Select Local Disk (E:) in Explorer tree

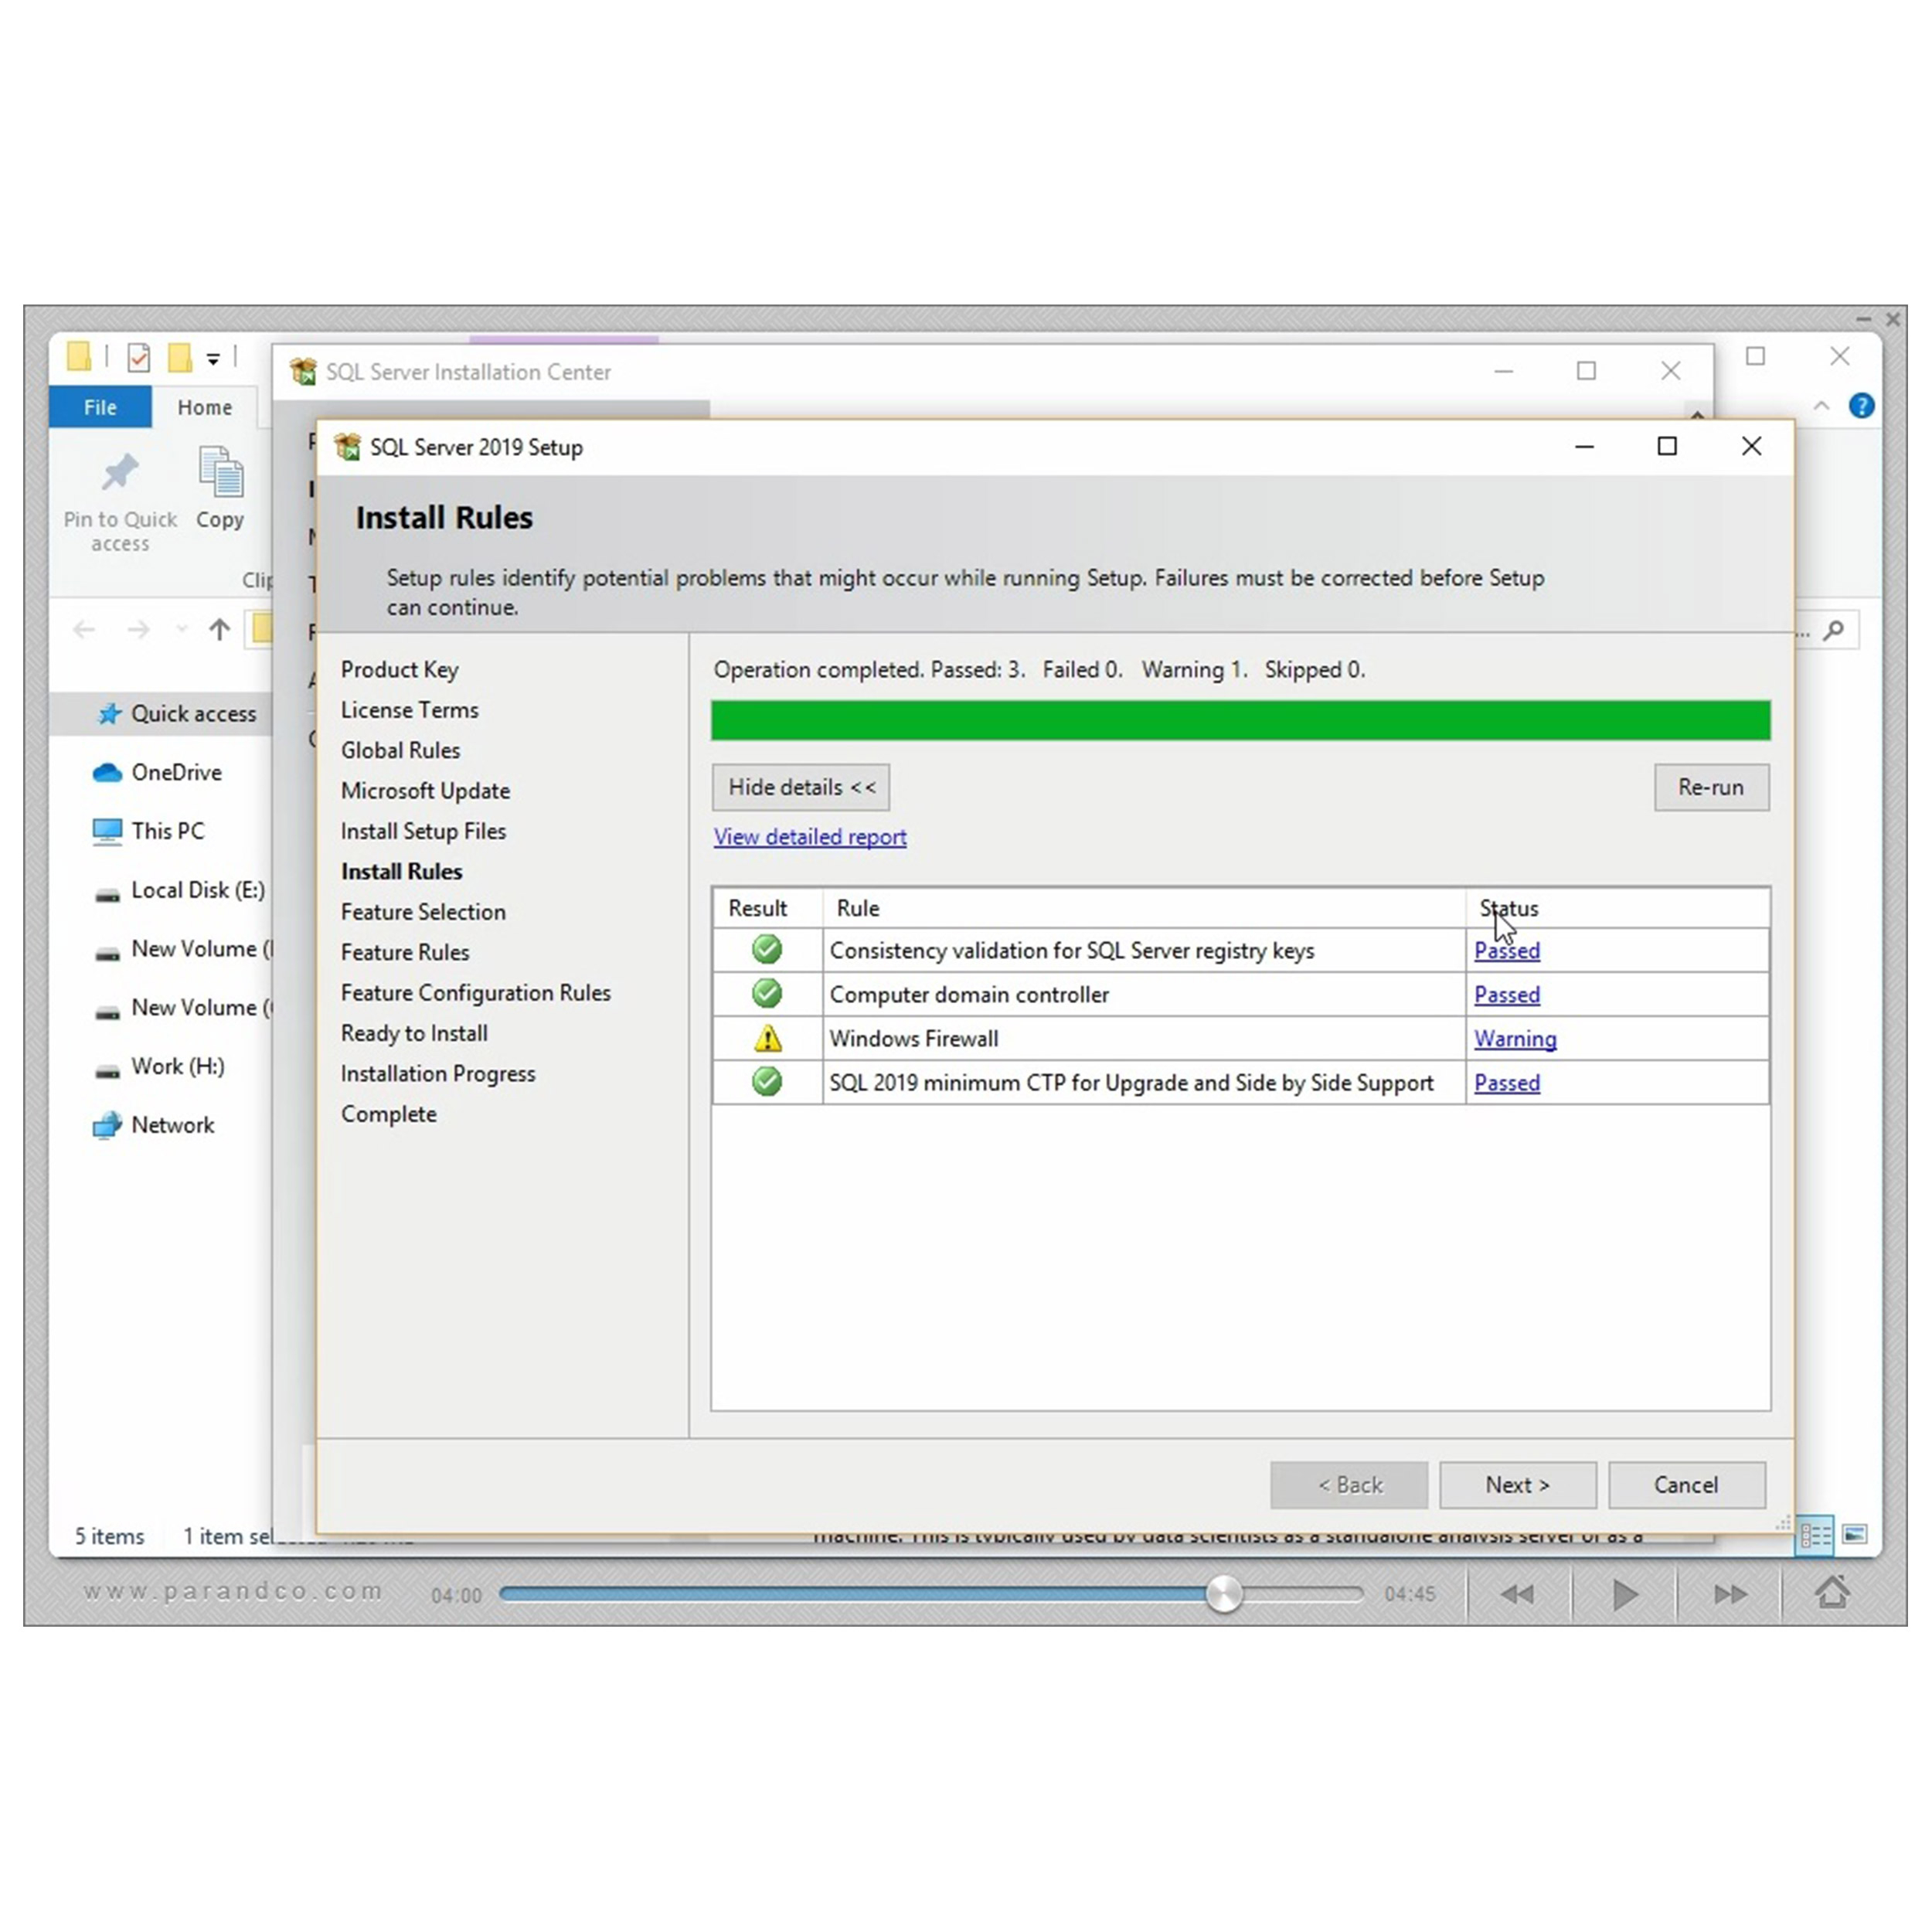[180, 890]
